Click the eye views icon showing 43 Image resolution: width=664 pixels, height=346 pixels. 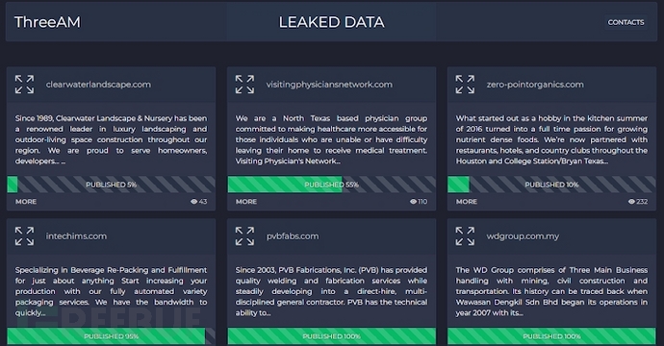click(194, 201)
